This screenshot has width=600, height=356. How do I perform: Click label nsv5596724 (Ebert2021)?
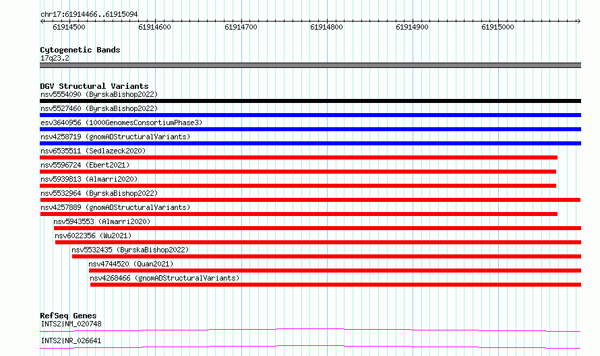click(85, 165)
